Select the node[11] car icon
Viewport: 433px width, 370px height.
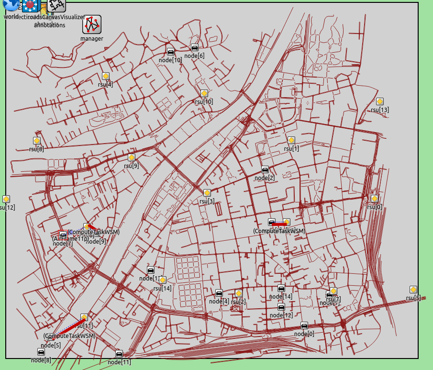coord(119,354)
